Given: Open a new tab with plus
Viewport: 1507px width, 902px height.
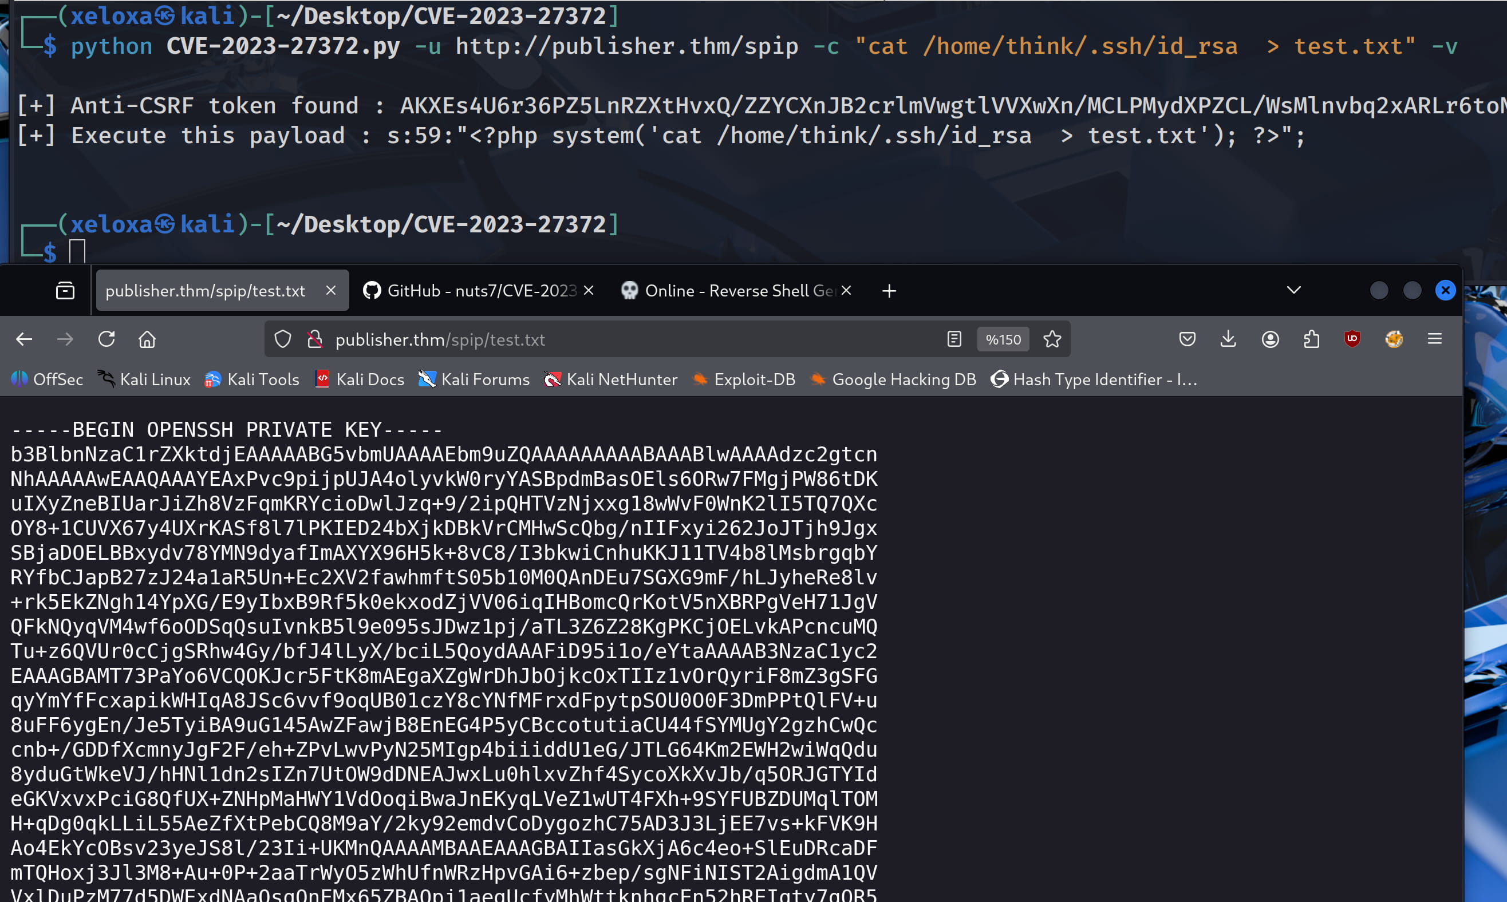Looking at the screenshot, I should (889, 291).
